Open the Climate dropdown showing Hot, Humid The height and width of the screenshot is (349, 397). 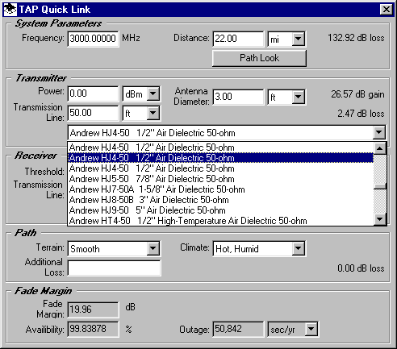(x=298, y=248)
